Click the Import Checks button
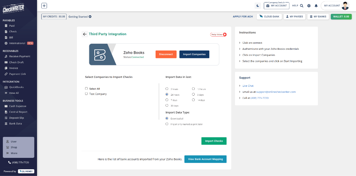356x176 pixels. [x=214, y=141]
